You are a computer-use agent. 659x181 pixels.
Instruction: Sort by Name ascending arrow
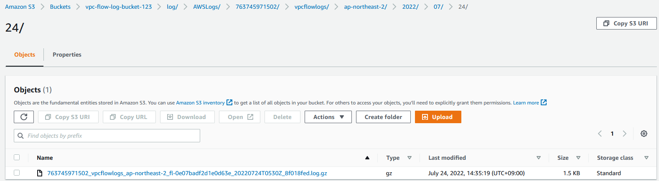[x=367, y=158]
